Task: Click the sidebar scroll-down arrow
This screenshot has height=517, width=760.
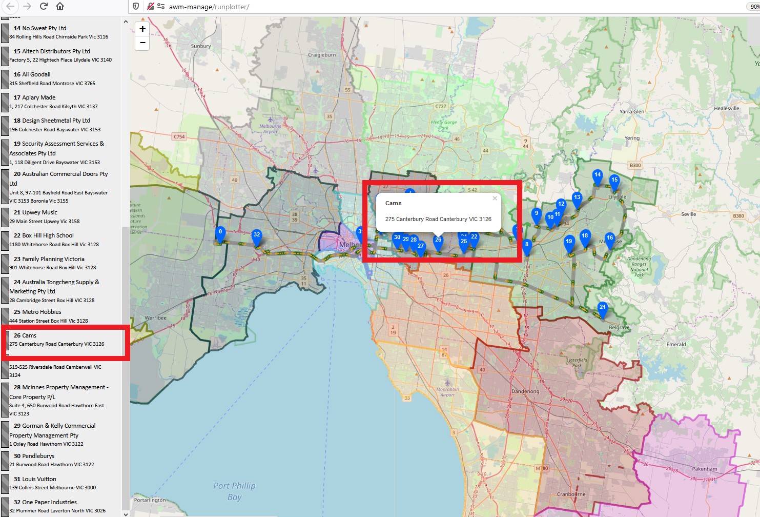Action: (x=126, y=513)
